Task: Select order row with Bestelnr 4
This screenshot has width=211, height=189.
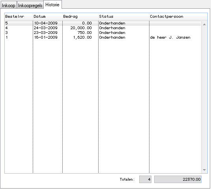Action: coord(103,28)
